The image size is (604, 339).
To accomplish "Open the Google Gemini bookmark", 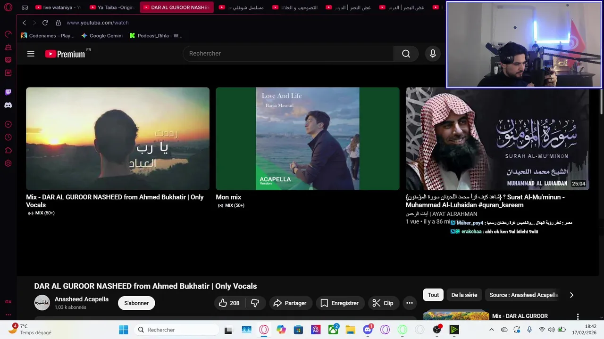I will [x=102, y=36].
